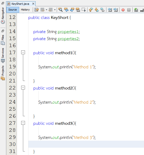Open the Projects side panel
The height and width of the screenshot is (155, 144).
coord(3,73)
